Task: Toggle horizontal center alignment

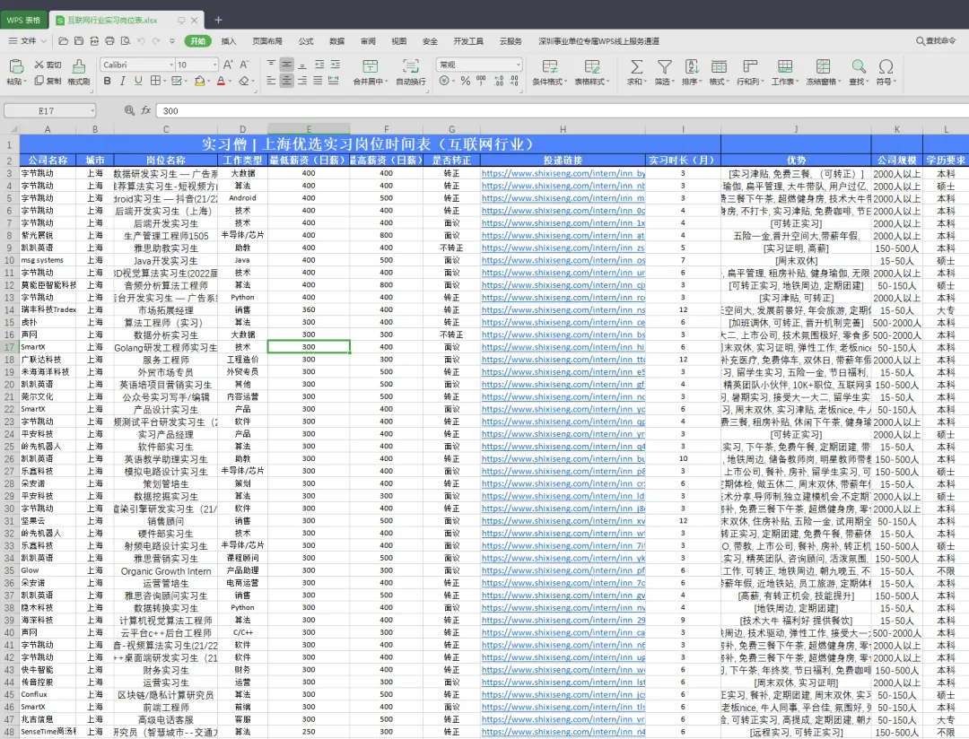Action: coord(287,81)
